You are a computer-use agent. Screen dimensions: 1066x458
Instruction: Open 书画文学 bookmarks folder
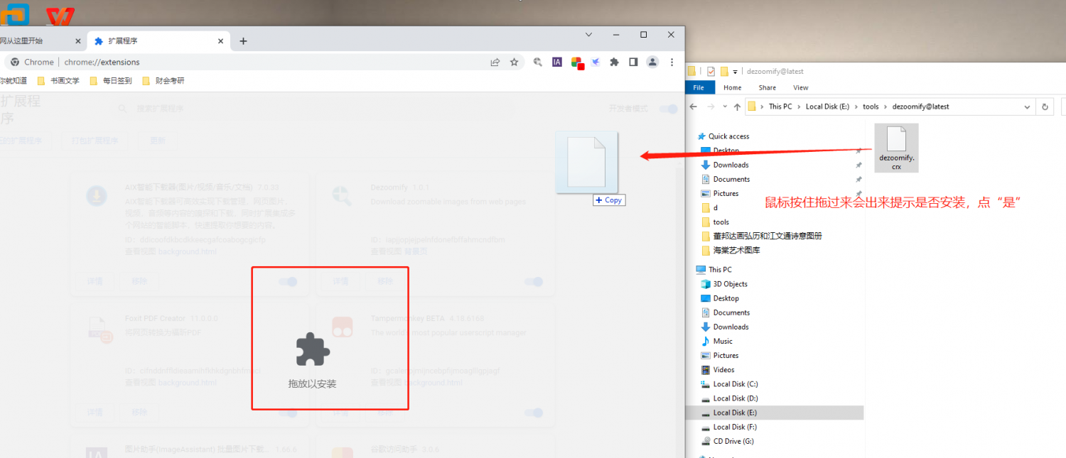(x=58, y=81)
